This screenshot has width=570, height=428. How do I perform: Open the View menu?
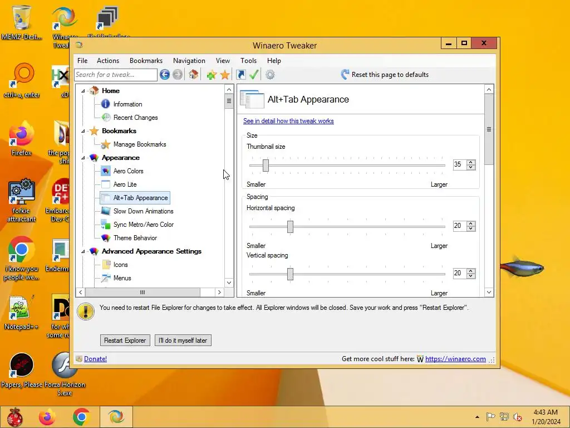click(223, 61)
